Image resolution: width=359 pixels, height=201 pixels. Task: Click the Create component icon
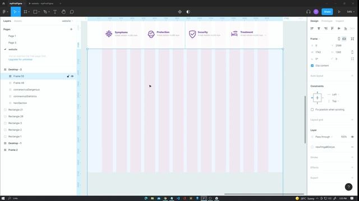point(179,12)
